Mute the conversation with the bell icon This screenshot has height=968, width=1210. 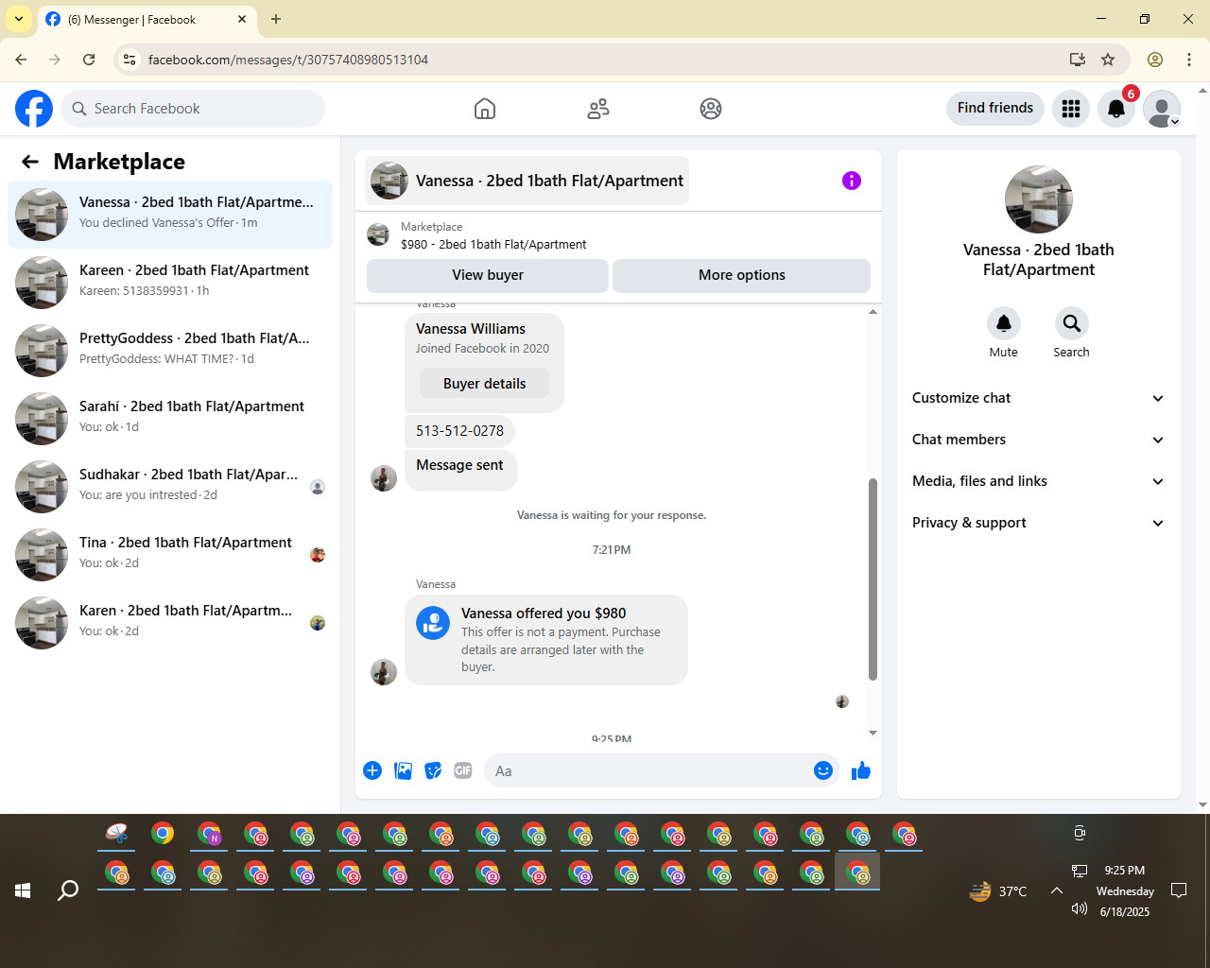[1004, 323]
